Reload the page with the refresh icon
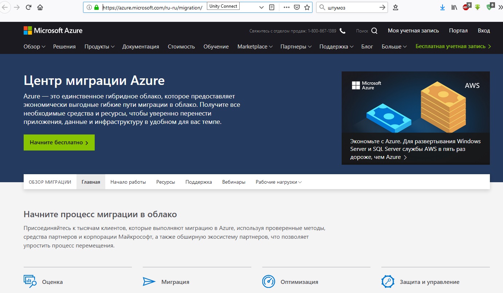503x293 pixels. 28,7
